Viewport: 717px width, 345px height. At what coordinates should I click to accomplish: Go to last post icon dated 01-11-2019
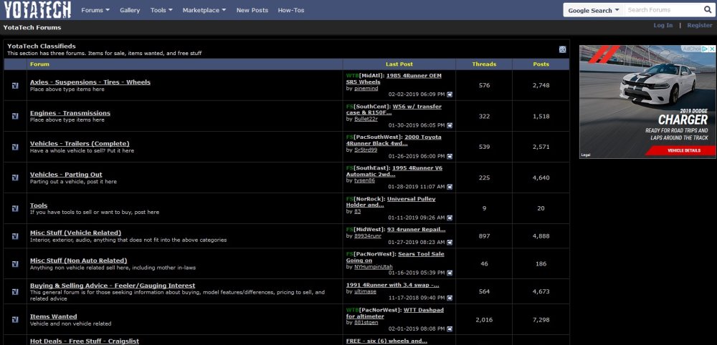[450, 218]
